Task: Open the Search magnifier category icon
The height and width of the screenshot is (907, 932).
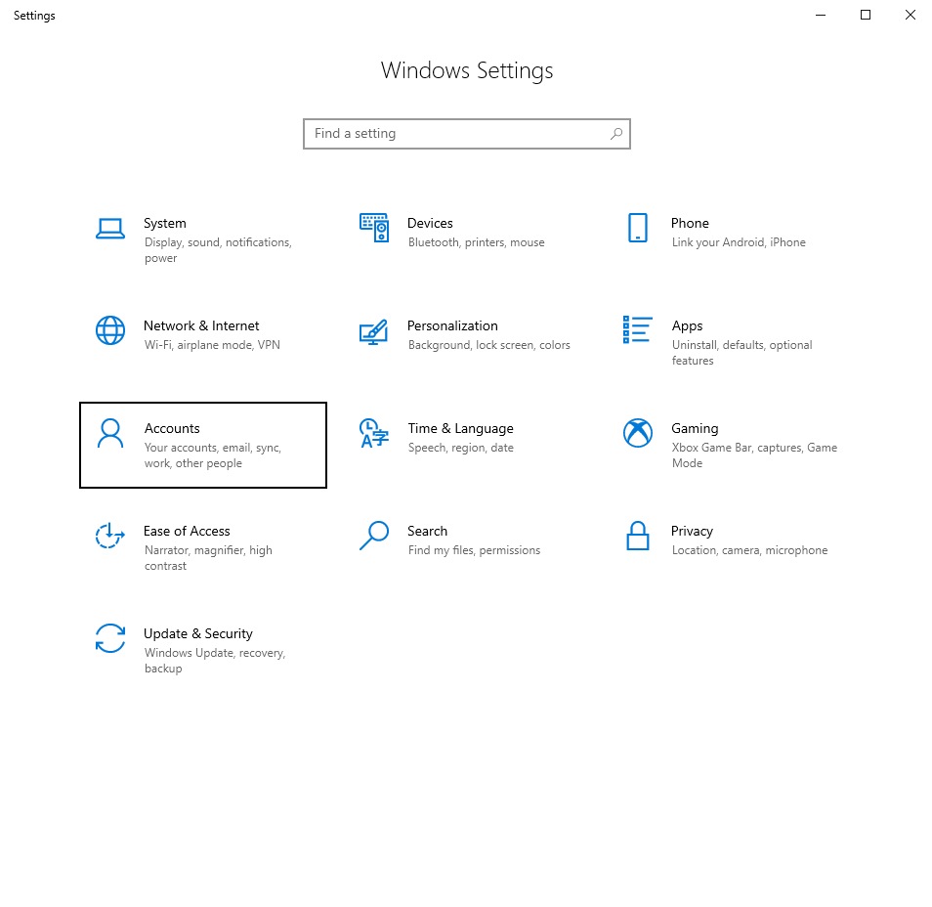Action: click(374, 536)
